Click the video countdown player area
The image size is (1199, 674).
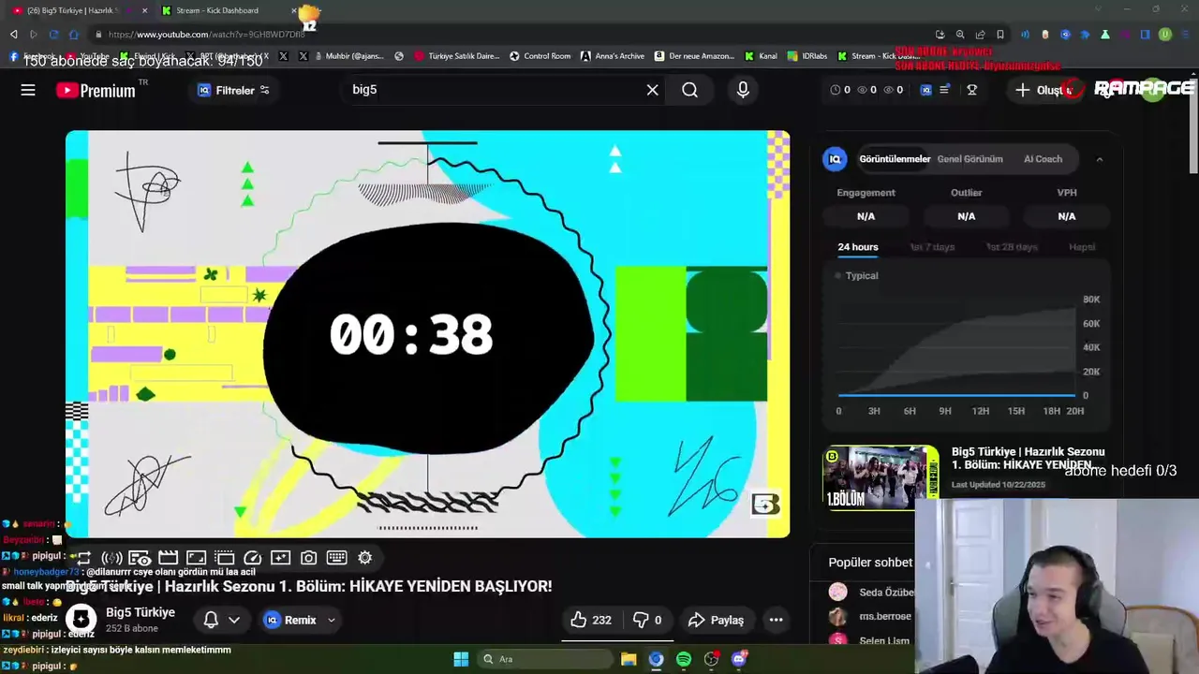[427, 334]
